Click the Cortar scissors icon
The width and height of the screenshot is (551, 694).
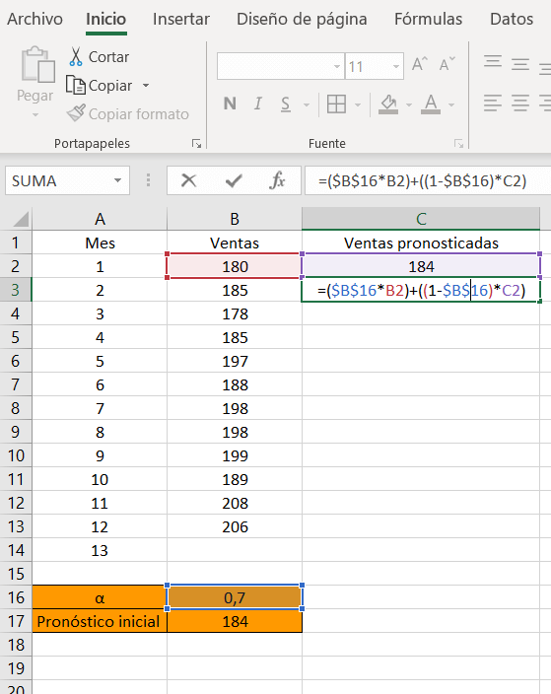(x=76, y=56)
